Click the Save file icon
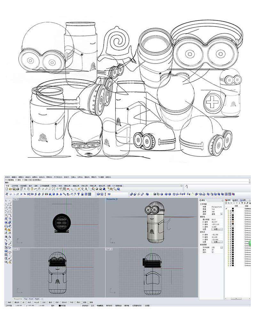Viewport: 256px width, 310px height. 14,189
